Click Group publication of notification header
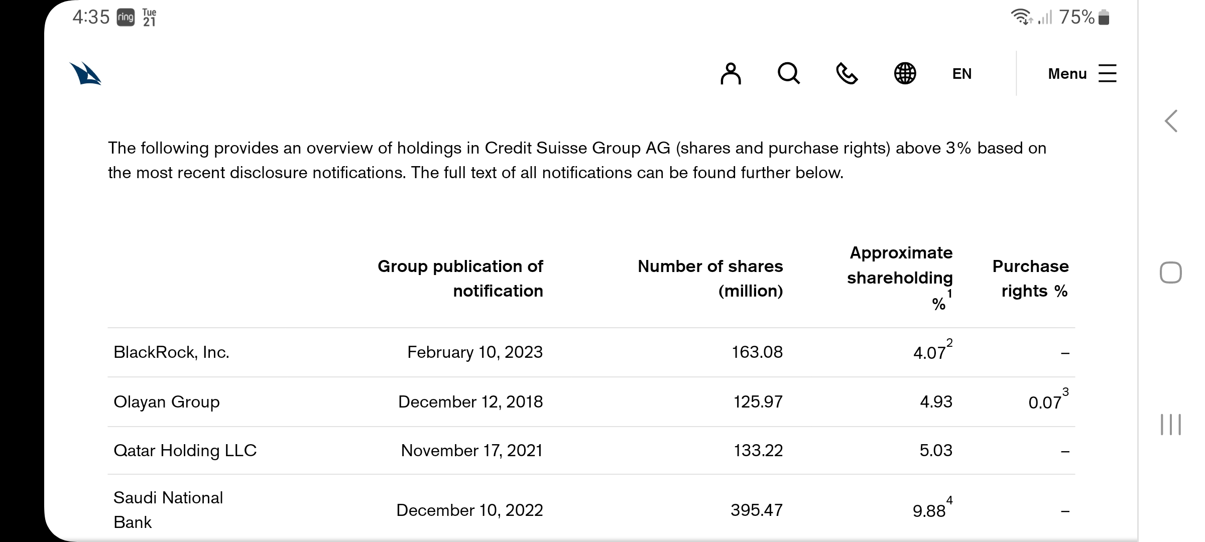 (460, 279)
